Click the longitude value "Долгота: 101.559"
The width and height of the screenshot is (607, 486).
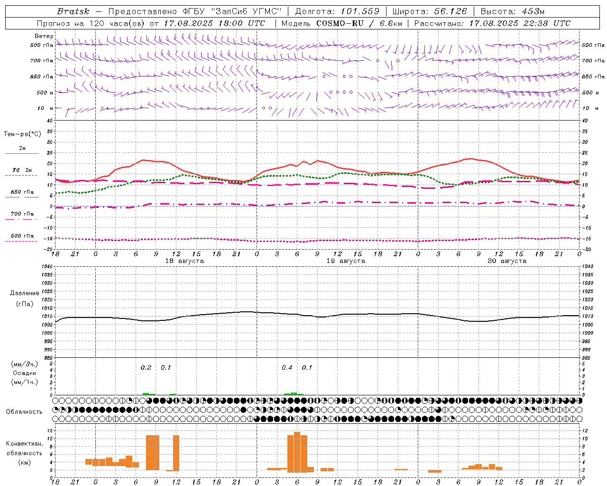pos(337,11)
